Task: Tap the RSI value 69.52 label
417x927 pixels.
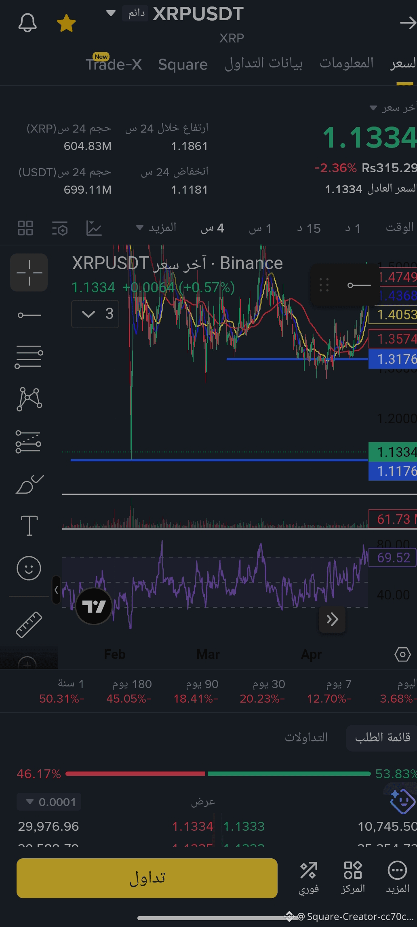Action: pos(393,557)
